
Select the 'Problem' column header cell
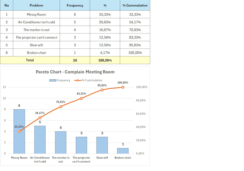pos(36,5)
